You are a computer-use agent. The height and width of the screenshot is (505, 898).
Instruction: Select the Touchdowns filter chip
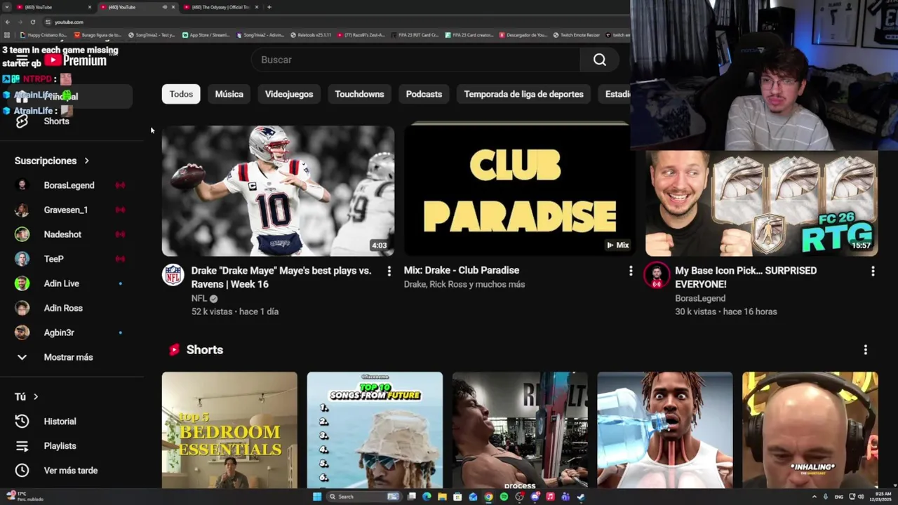pos(359,94)
